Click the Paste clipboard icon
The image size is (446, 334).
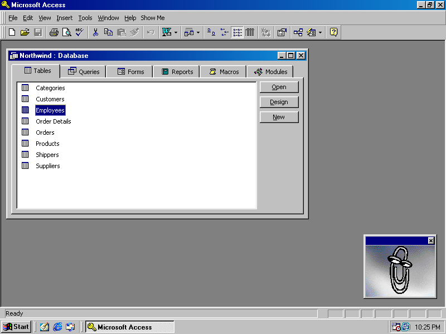pos(122,32)
